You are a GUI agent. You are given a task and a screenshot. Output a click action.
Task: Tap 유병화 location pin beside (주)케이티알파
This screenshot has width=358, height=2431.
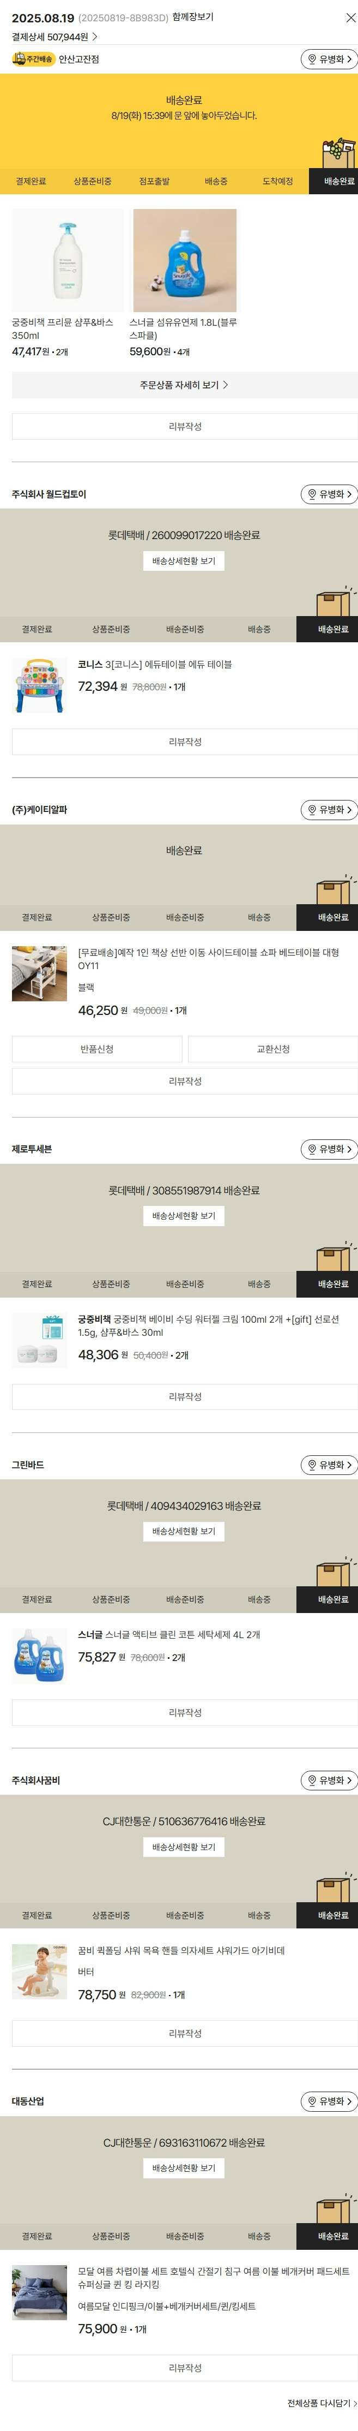pos(328,810)
